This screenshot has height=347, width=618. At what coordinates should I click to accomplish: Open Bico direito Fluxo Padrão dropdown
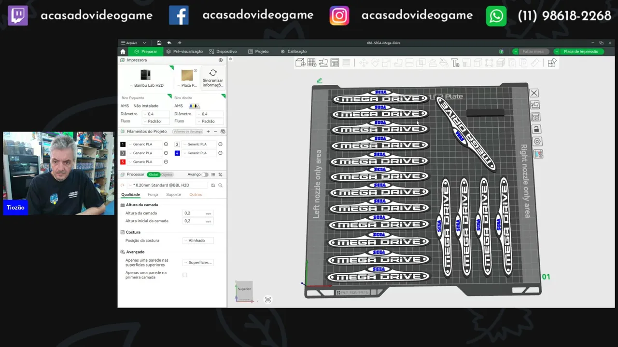(x=210, y=121)
